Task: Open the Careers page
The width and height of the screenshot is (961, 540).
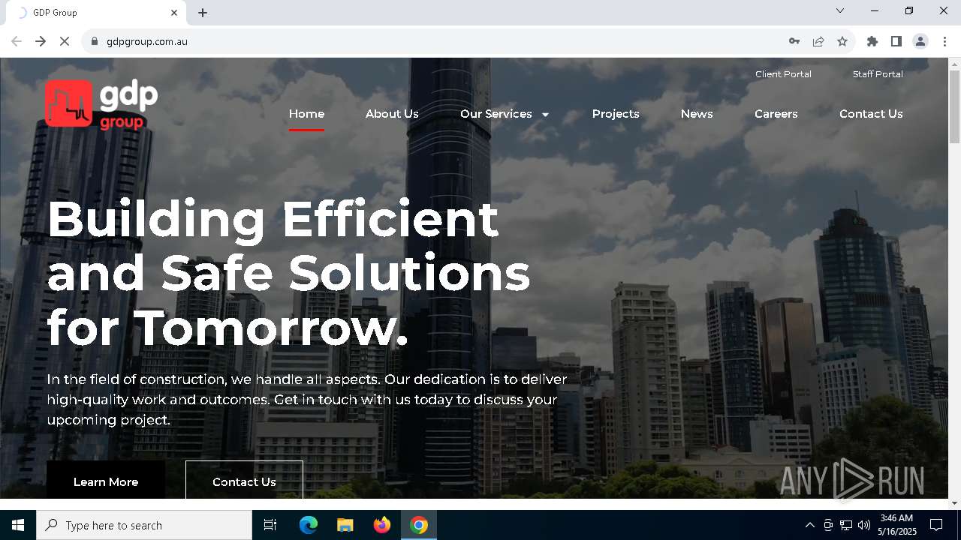Action: (776, 114)
